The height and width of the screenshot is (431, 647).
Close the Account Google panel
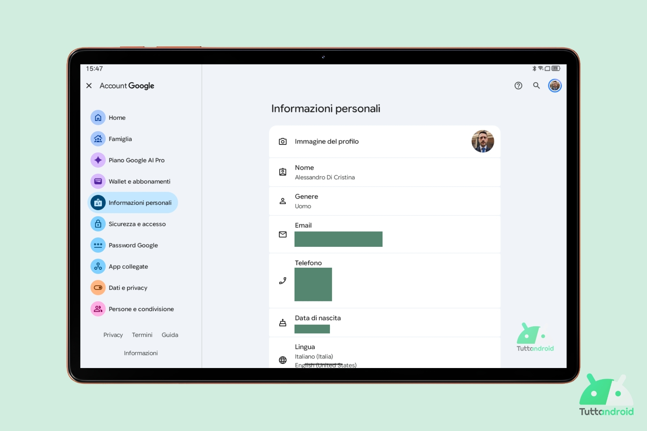(89, 86)
